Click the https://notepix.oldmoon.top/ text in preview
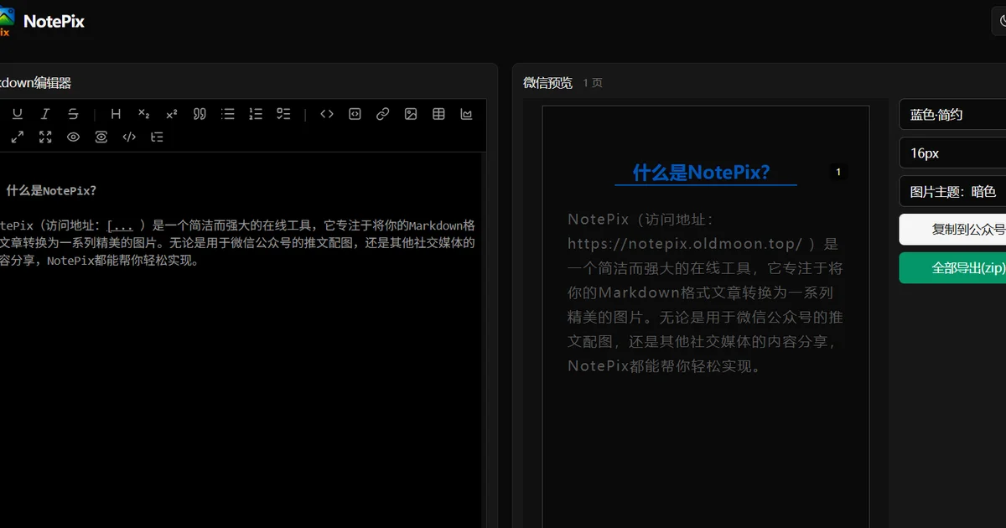This screenshot has width=1006, height=528. 685,244
